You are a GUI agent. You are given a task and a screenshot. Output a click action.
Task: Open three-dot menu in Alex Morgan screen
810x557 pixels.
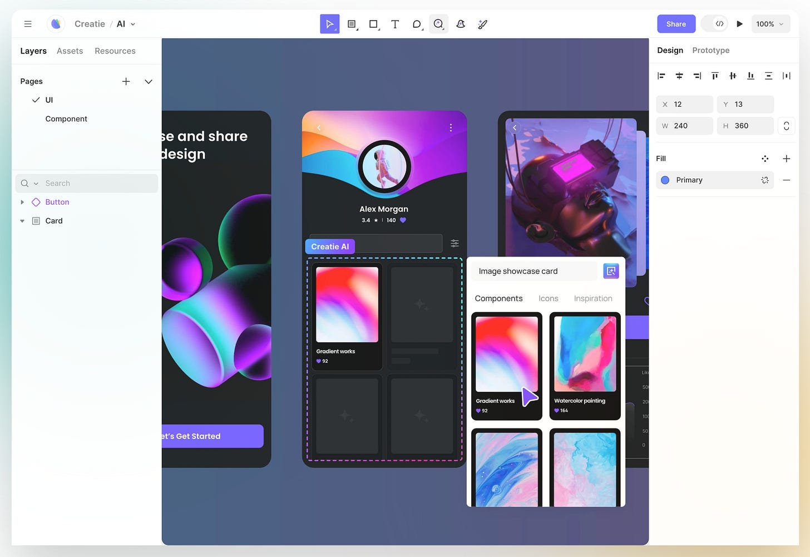(x=451, y=127)
